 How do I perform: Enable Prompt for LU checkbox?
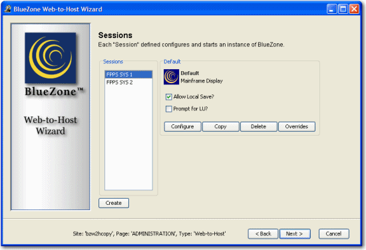(x=168, y=109)
